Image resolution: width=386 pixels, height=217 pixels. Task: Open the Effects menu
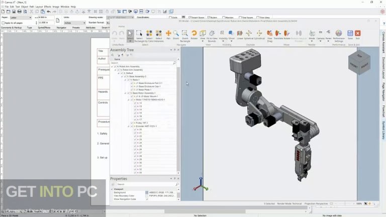[x=47, y=7]
